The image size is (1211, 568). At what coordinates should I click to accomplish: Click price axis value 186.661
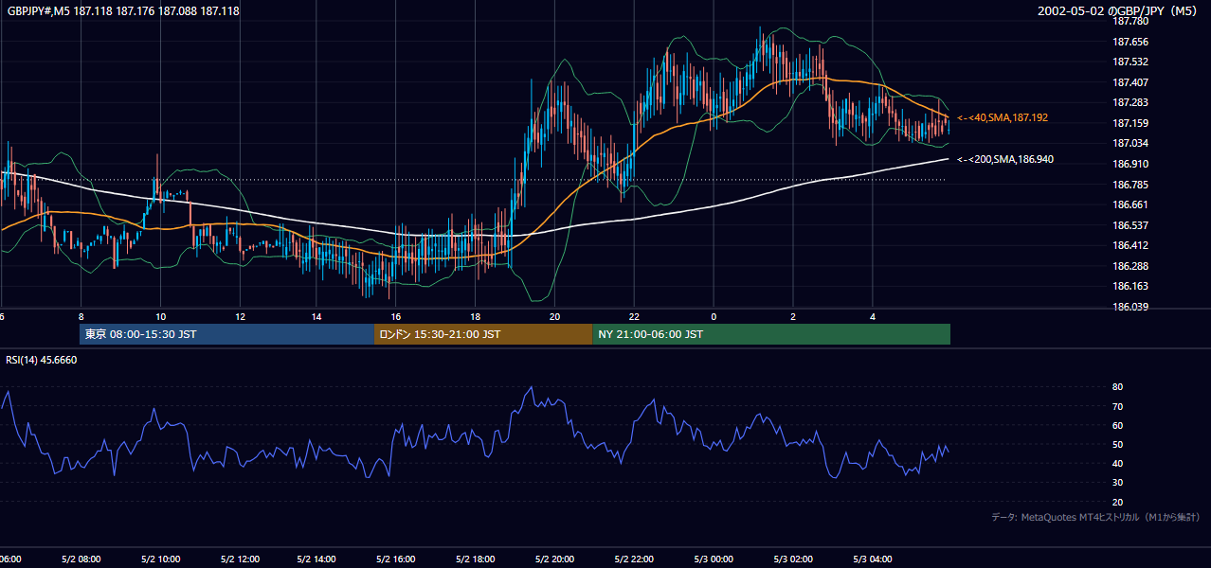[1130, 204]
